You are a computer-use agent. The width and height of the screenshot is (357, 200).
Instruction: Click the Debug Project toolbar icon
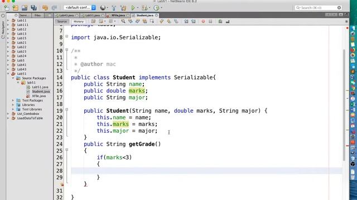(x=144, y=8)
